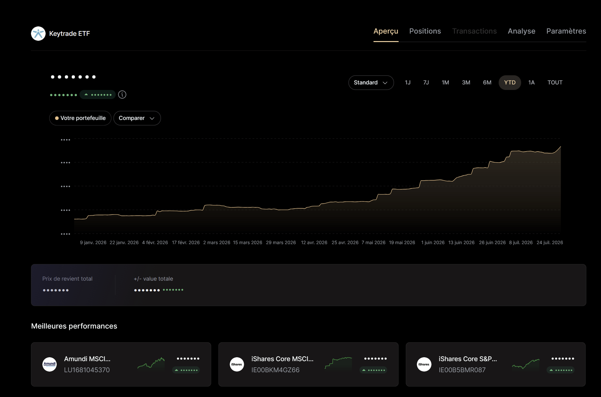Click the Meilleures performances heading
This screenshot has width=601, height=397.
(x=74, y=326)
